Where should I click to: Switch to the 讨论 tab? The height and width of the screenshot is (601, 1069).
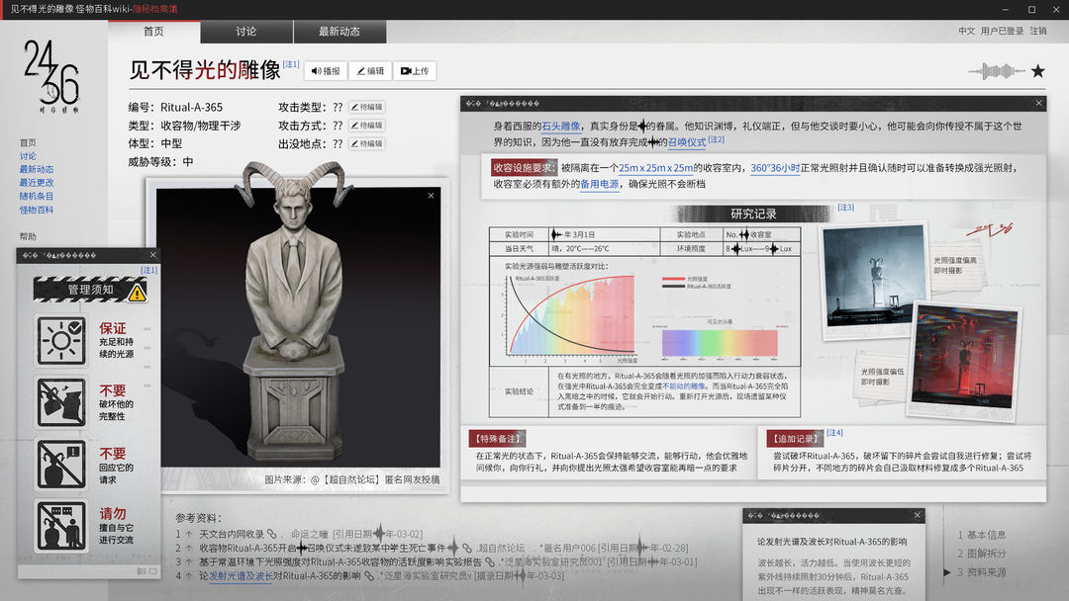click(246, 32)
